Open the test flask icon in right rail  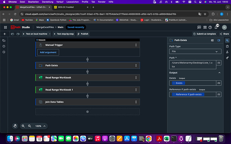click(227, 52)
